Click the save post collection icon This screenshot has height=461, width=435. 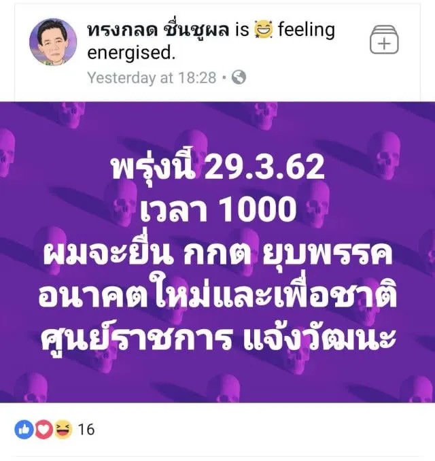(x=384, y=39)
